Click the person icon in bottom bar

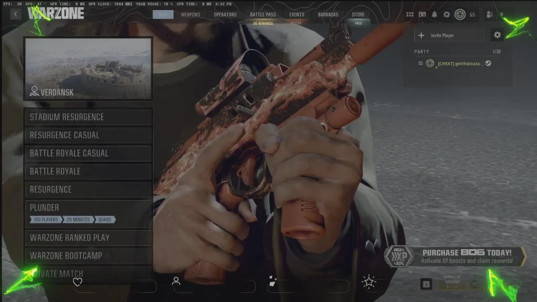(x=176, y=281)
